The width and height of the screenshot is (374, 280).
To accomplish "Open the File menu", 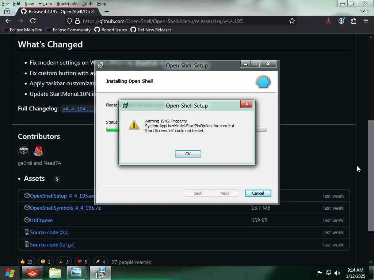I will pos(5,4).
